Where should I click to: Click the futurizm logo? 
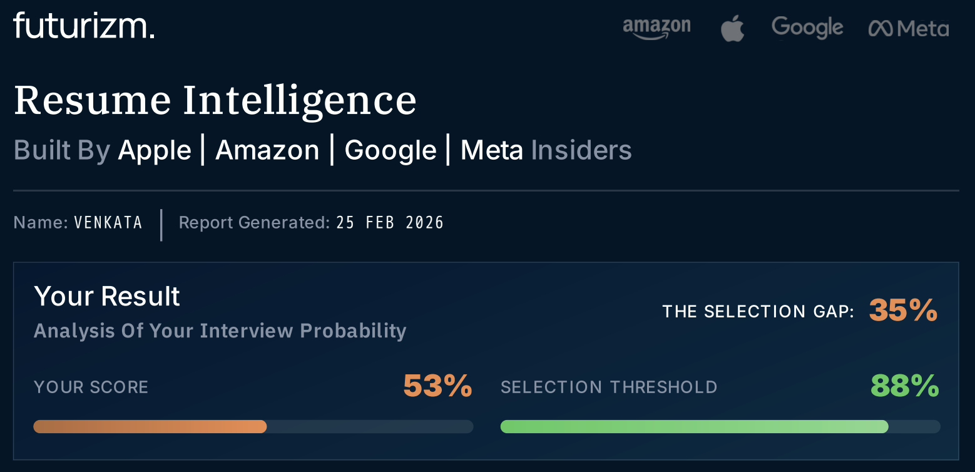coord(84,27)
